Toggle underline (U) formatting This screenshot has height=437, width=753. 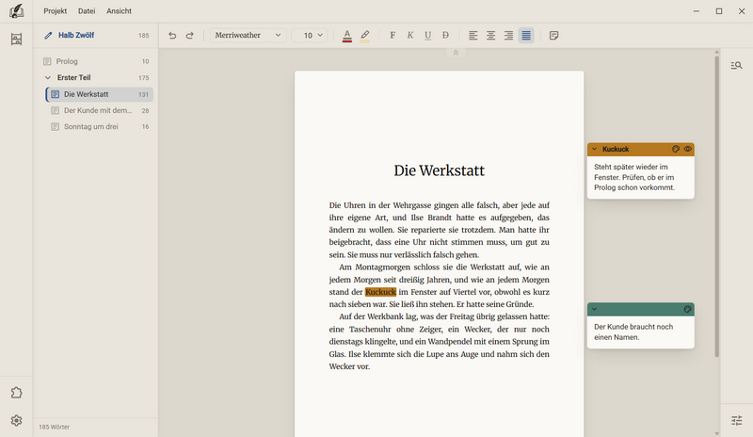coord(428,35)
